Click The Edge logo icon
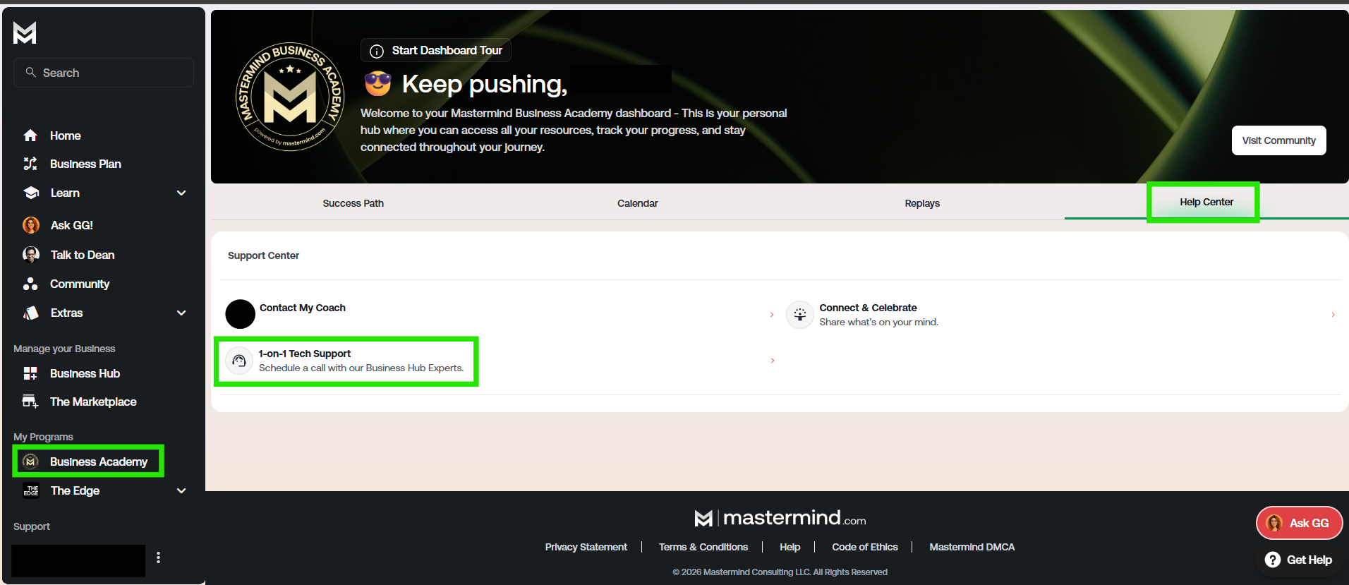 [31, 490]
